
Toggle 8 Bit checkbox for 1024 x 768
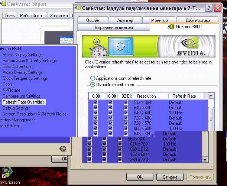click(x=90, y=144)
